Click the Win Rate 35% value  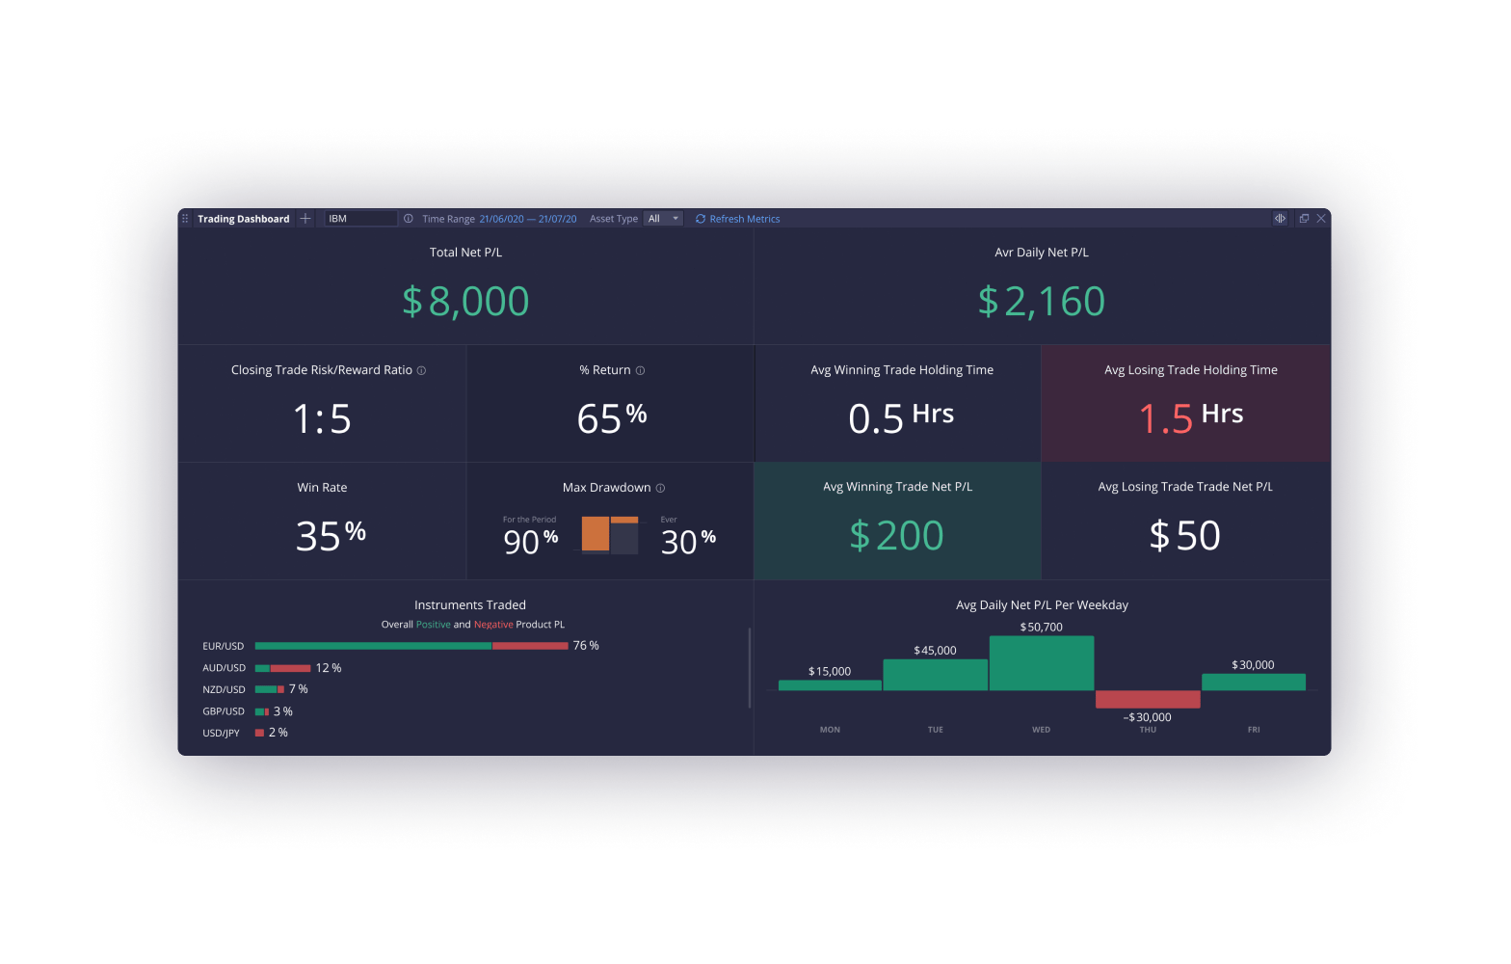pos(331,536)
